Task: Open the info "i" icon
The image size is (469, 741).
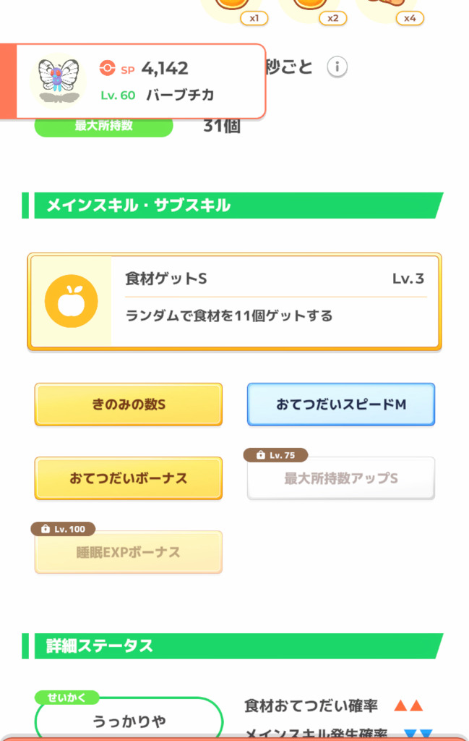Action: [x=337, y=67]
